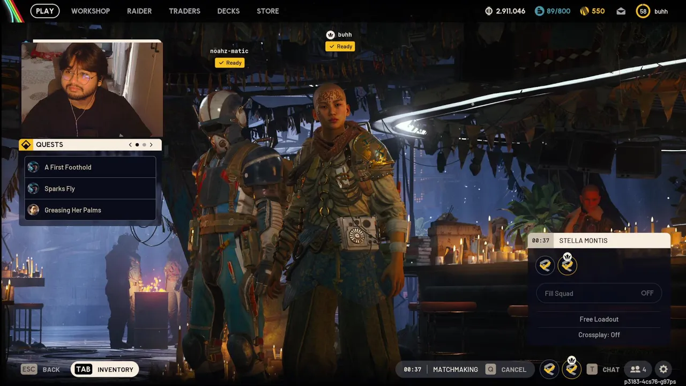Click the crowned squad leader emblem in panel

click(568, 265)
